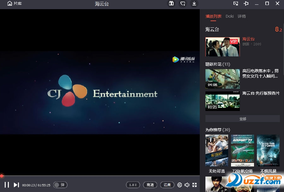
Task: Open the 详情 details tab
Action: 242,16
